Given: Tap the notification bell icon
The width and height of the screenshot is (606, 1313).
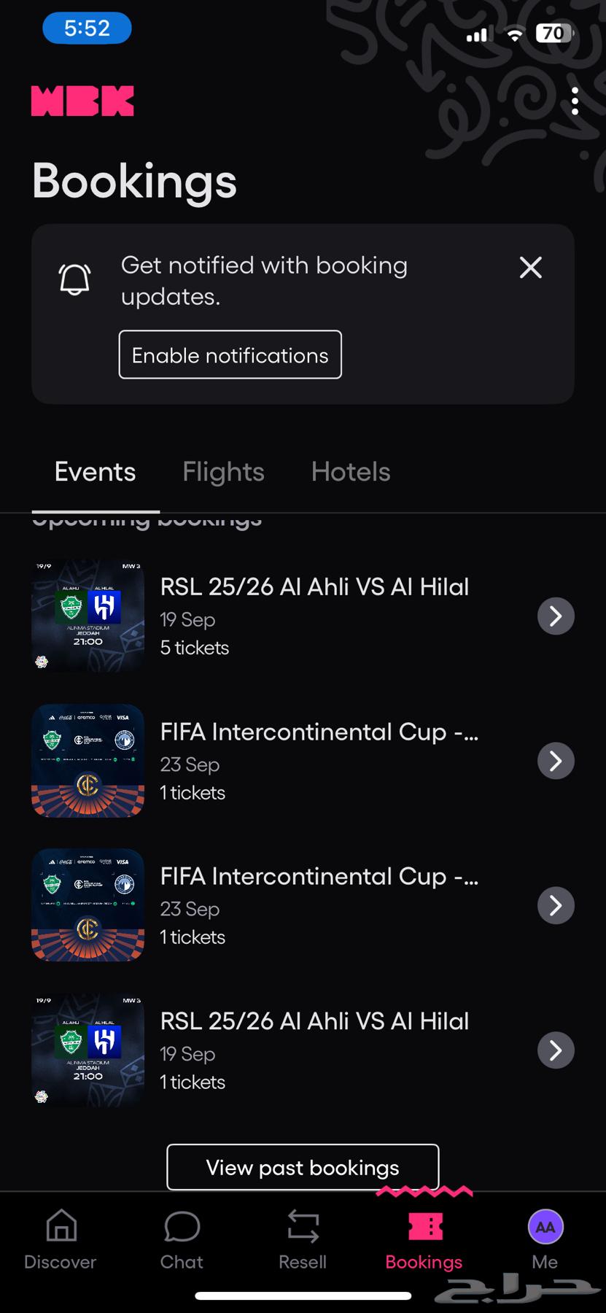Looking at the screenshot, I should [74, 279].
